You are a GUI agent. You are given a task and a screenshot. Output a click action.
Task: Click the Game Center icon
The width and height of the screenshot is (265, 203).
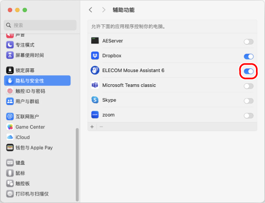click(x=10, y=127)
